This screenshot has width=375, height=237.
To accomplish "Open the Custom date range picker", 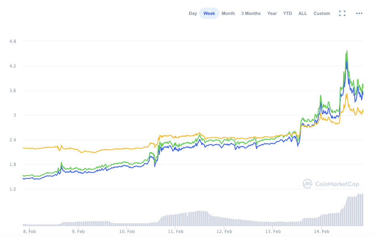I will [x=322, y=13].
